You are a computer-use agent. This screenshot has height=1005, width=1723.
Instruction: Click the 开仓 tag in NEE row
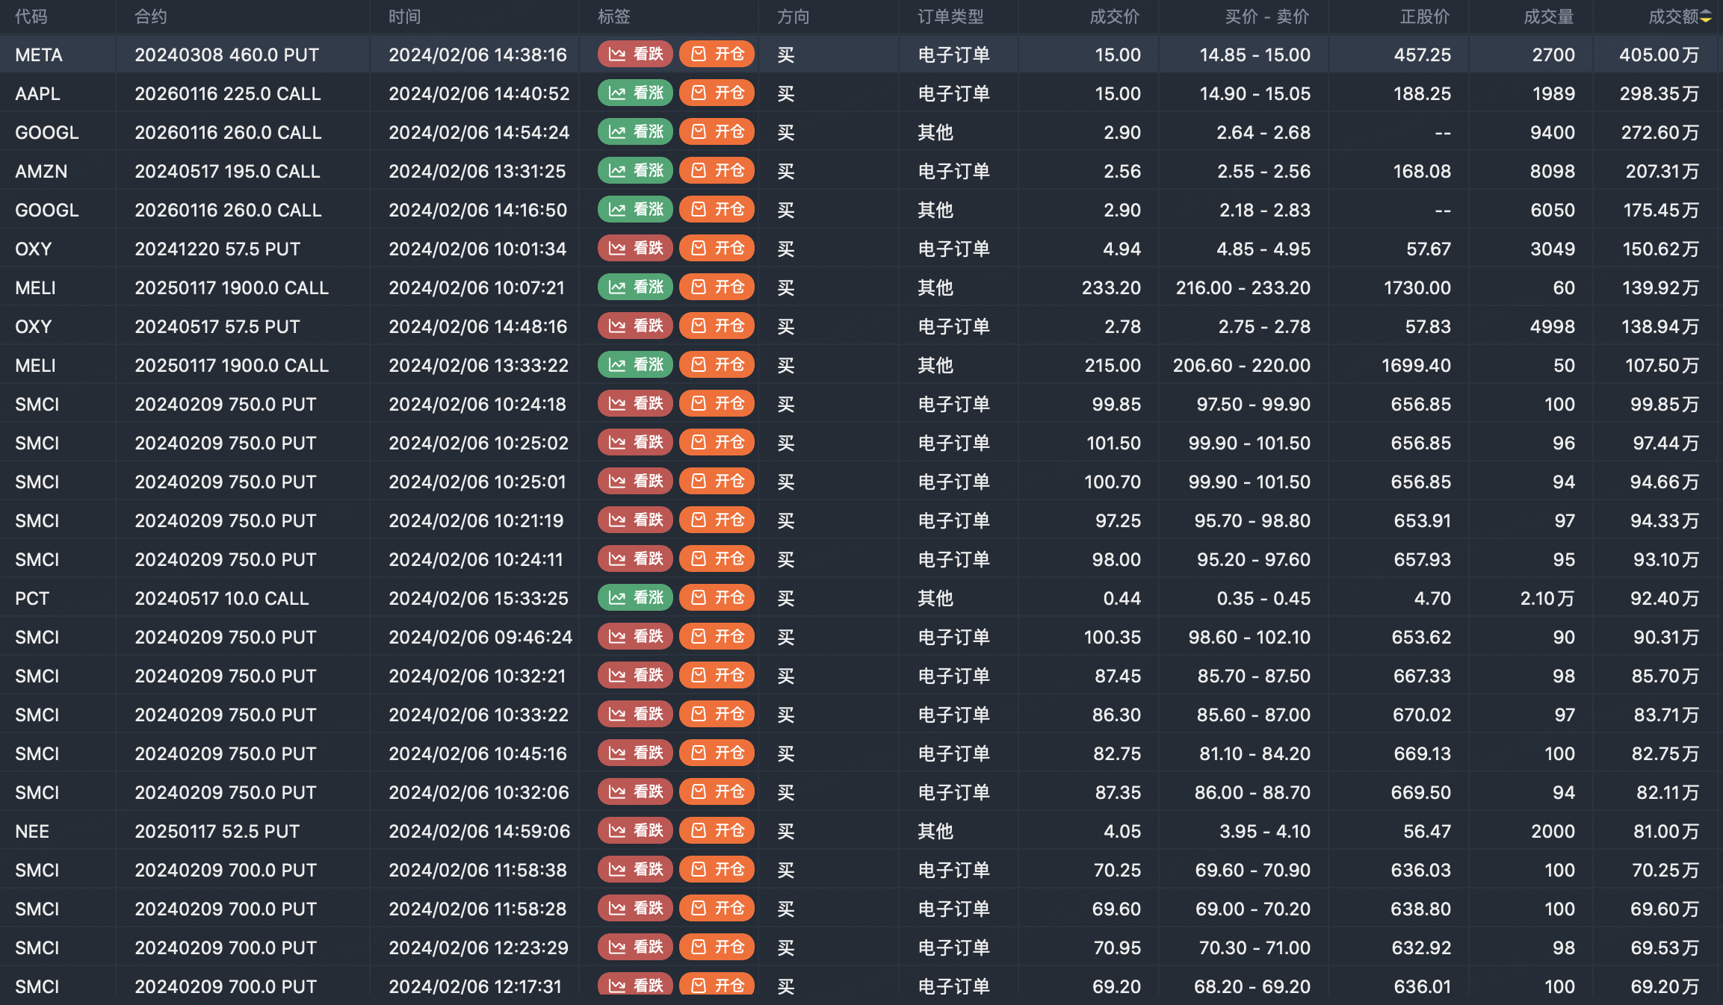(717, 831)
